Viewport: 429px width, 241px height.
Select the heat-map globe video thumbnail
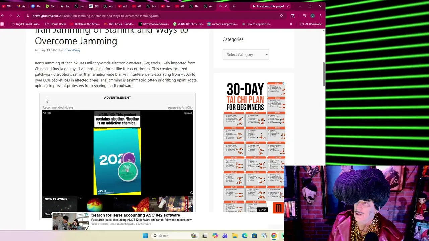(96, 204)
